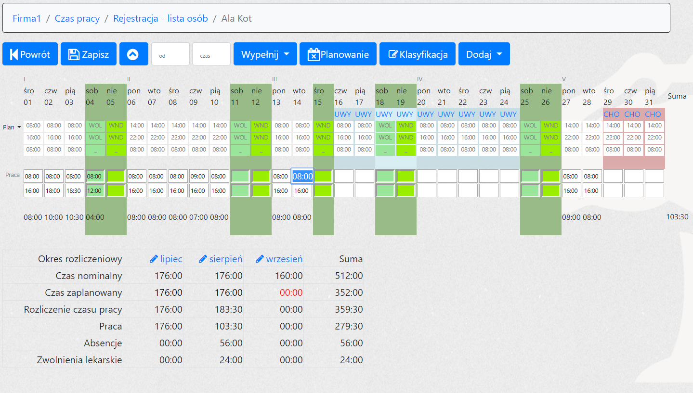Navigate to Firma1 breadcrumb
This screenshot has width=693, height=393.
coord(27,19)
